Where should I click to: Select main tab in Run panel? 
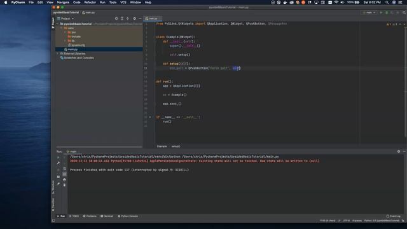tap(72, 151)
